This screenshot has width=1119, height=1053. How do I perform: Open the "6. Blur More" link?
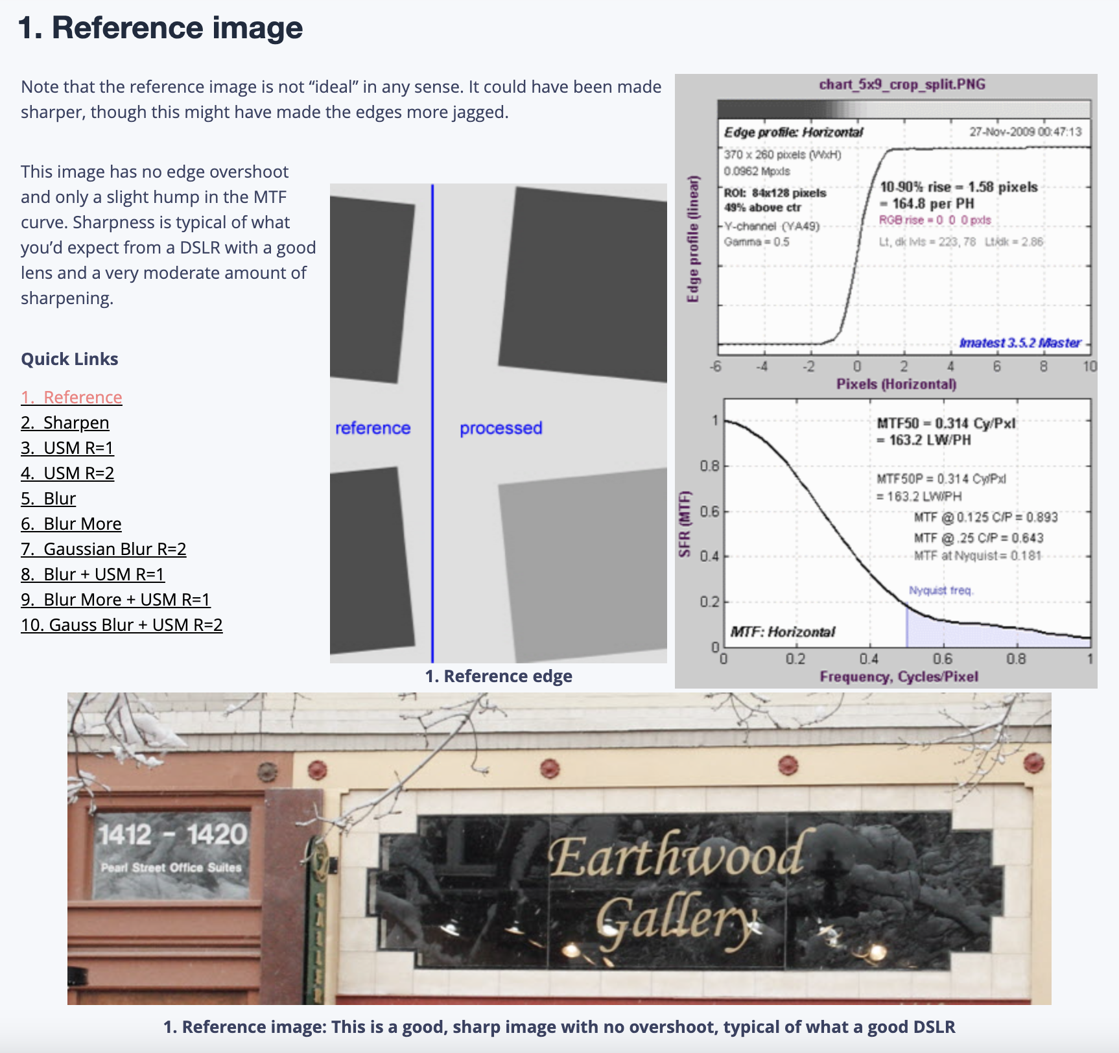tap(71, 523)
